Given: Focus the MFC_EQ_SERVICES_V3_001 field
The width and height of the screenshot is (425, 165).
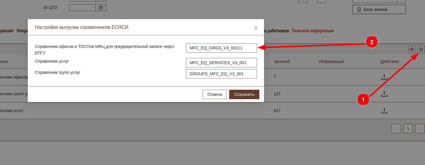Looking at the screenshot, I should 221,63.
